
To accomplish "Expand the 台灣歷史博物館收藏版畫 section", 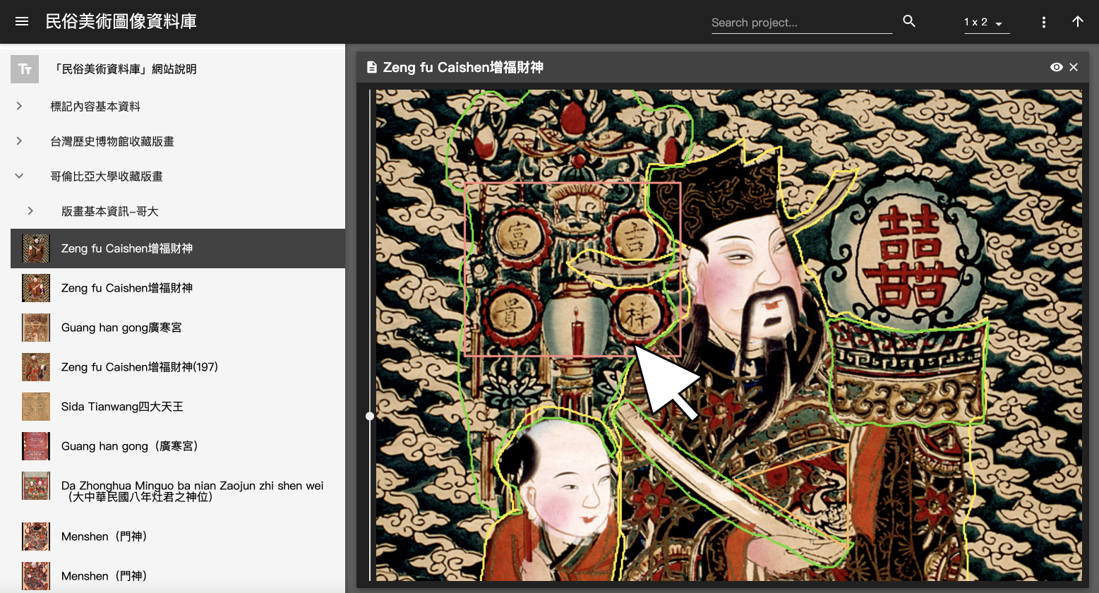I will (19, 141).
